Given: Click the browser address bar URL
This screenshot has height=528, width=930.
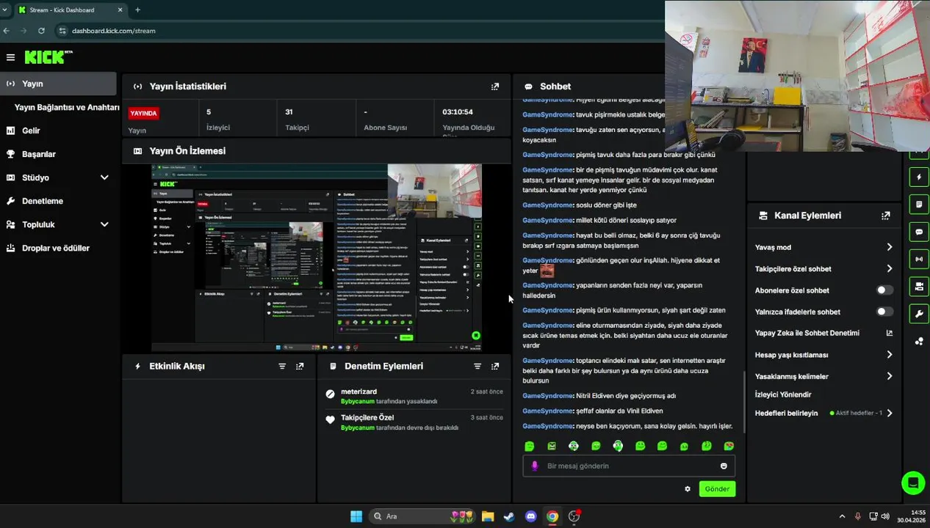Looking at the screenshot, I should (114, 31).
